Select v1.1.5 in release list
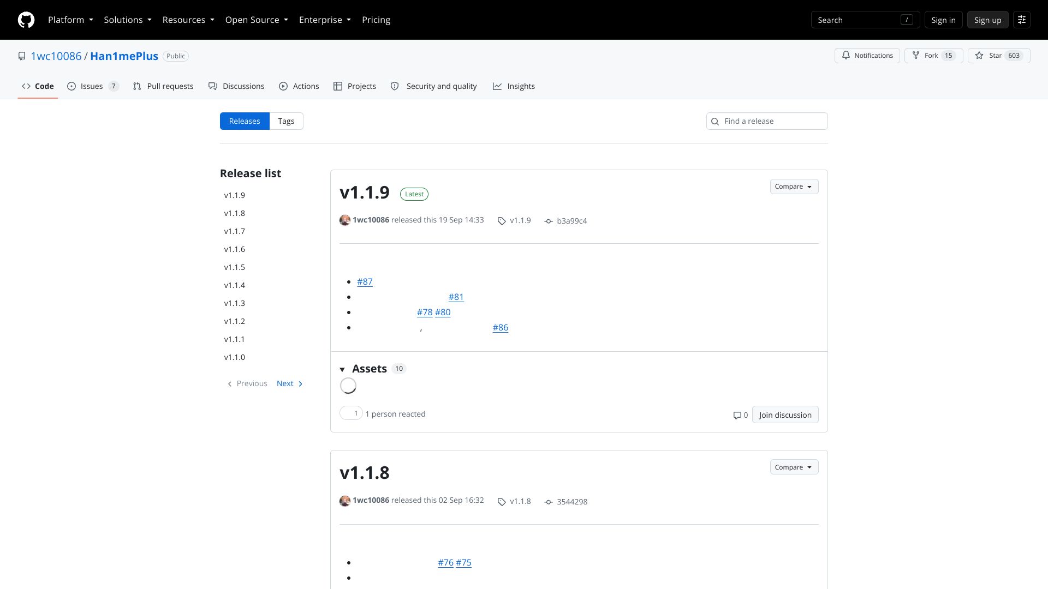 pos(235,267)
